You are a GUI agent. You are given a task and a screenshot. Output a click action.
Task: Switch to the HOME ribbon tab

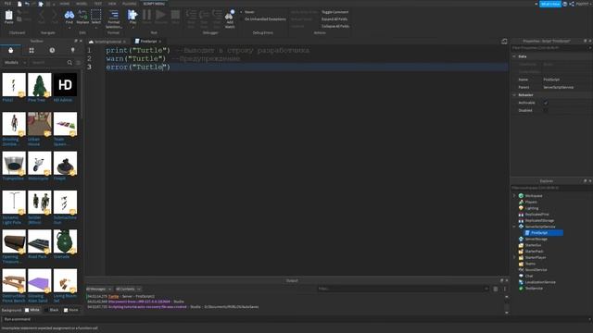tap(65, 4)
